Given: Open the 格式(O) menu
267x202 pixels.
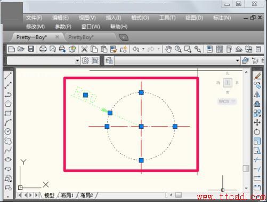Looking at the screenshot, I should point(140,18).
